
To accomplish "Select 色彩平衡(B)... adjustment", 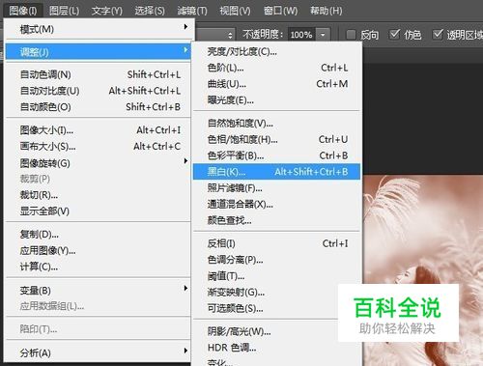I will click(x=276, y=155).
